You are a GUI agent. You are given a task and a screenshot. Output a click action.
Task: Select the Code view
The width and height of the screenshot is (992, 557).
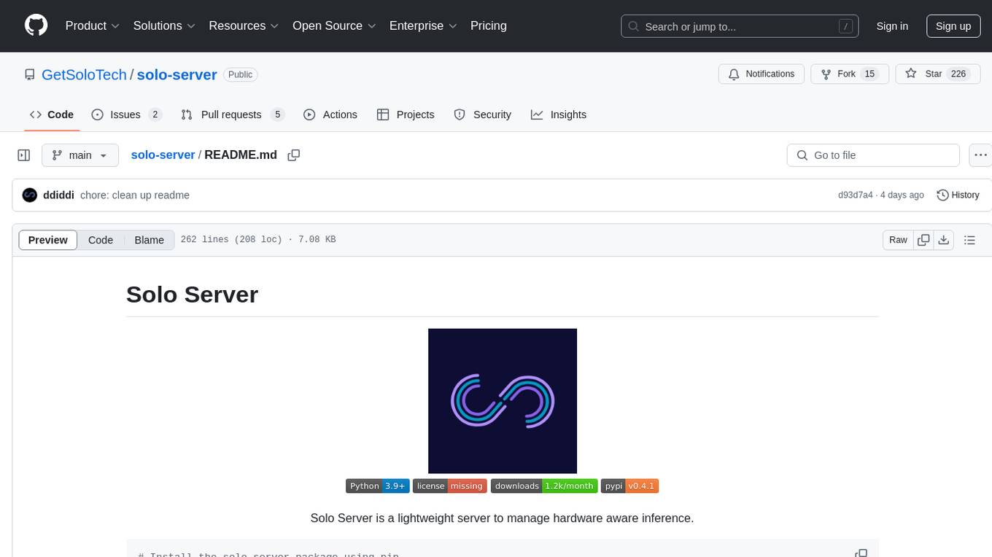101,240
